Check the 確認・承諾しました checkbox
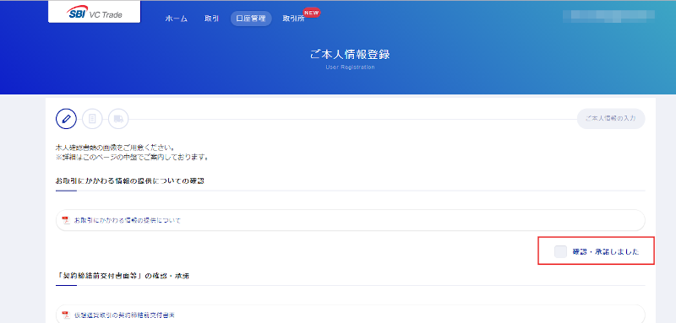Screen dimensions: 676x323 pos(560,251)
